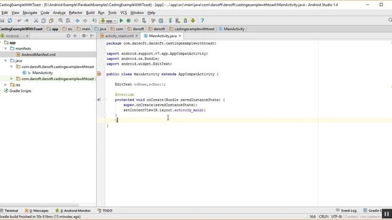Open the Event Log

click(346, 210)
